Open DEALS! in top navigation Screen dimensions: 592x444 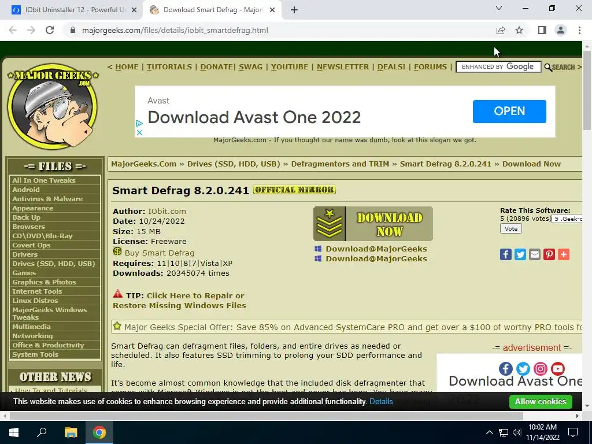click(x=391, y=67)
